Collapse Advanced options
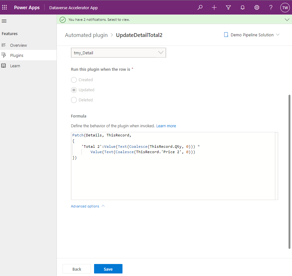Image resolution: width=292 pixels, height=276 pixels. coord(88,206)
